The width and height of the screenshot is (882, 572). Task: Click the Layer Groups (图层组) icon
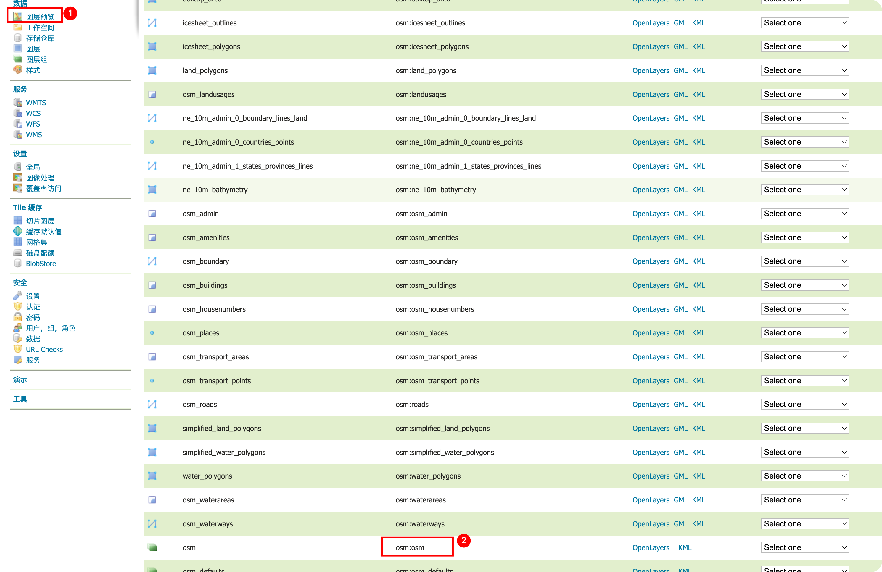click(17, 59)
